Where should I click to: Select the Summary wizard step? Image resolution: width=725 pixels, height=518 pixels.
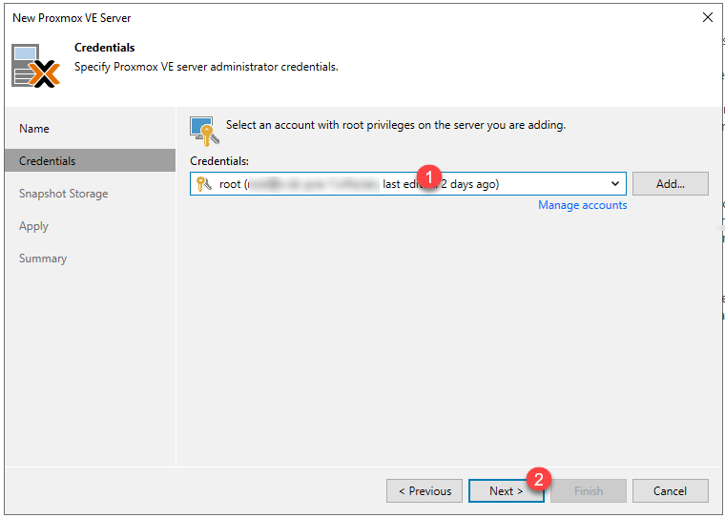43,259
